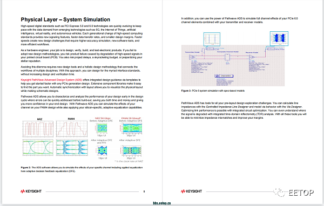The image size is (324, 206).
Task: Select the PAM4 multi-level eye diagram plot
Action: [x=72, y=147]
